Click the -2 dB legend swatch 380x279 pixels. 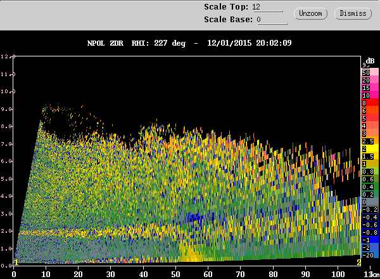[x=370, y=248]
